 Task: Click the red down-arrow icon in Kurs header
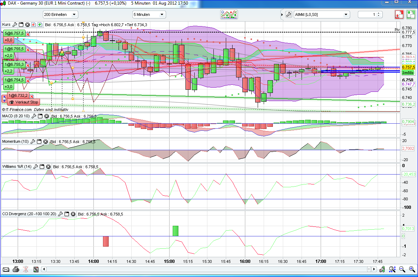point(33,24)
